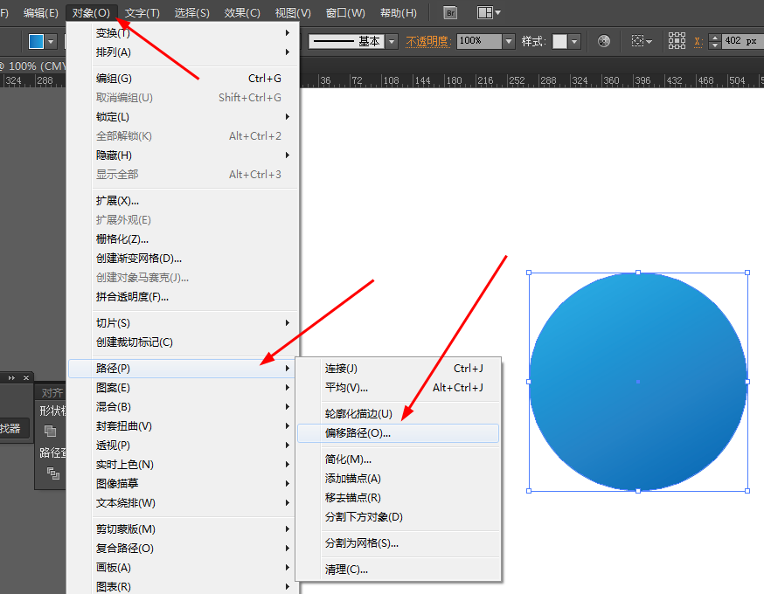Choose 拼合透明度(F)... menu item
This screenshot has height=594, width=764.
click(183, 297)
